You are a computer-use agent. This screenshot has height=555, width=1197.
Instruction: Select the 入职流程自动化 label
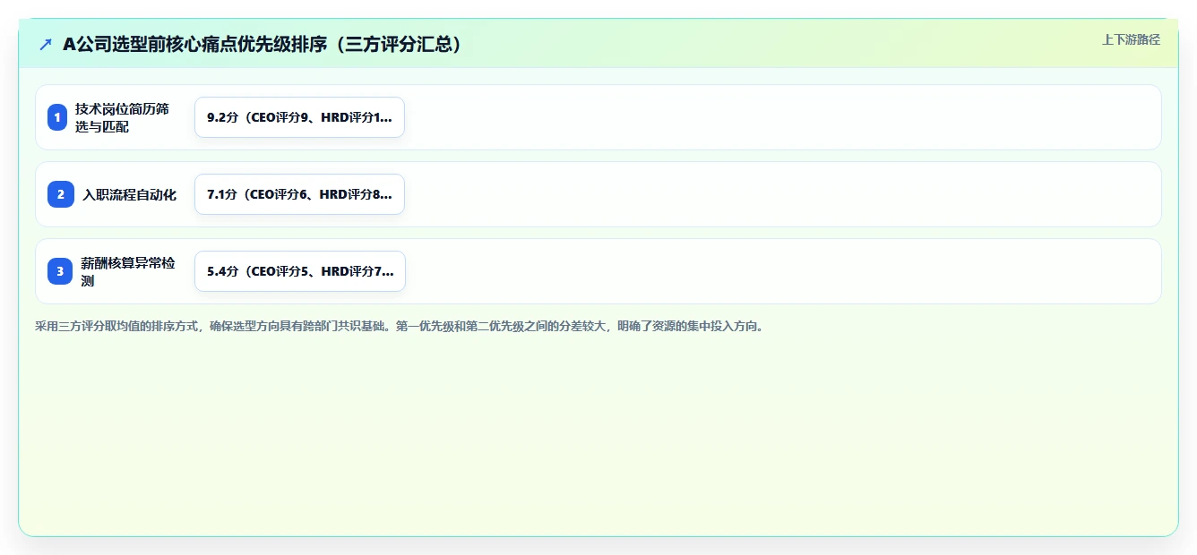(130, 194)
